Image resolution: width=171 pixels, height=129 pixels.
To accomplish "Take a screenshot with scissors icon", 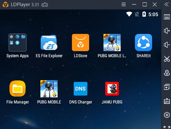I will point(167,59).
